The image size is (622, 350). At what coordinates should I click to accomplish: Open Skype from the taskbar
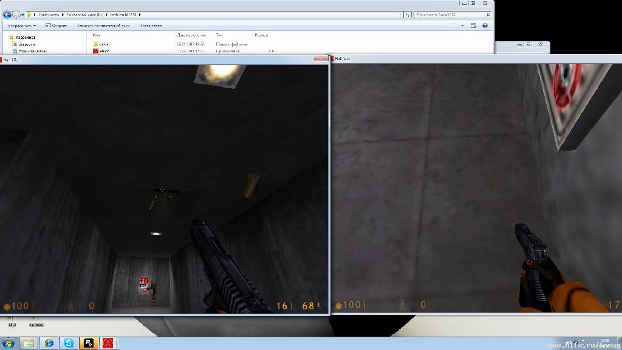click(69, 343)
